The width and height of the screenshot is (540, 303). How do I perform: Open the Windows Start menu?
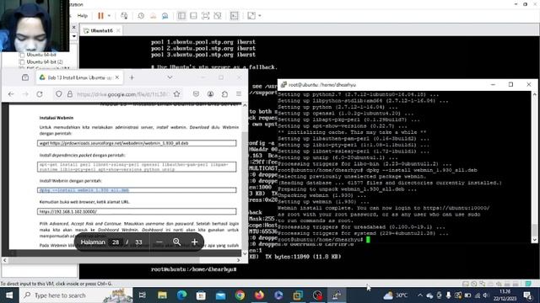[9, 295]
